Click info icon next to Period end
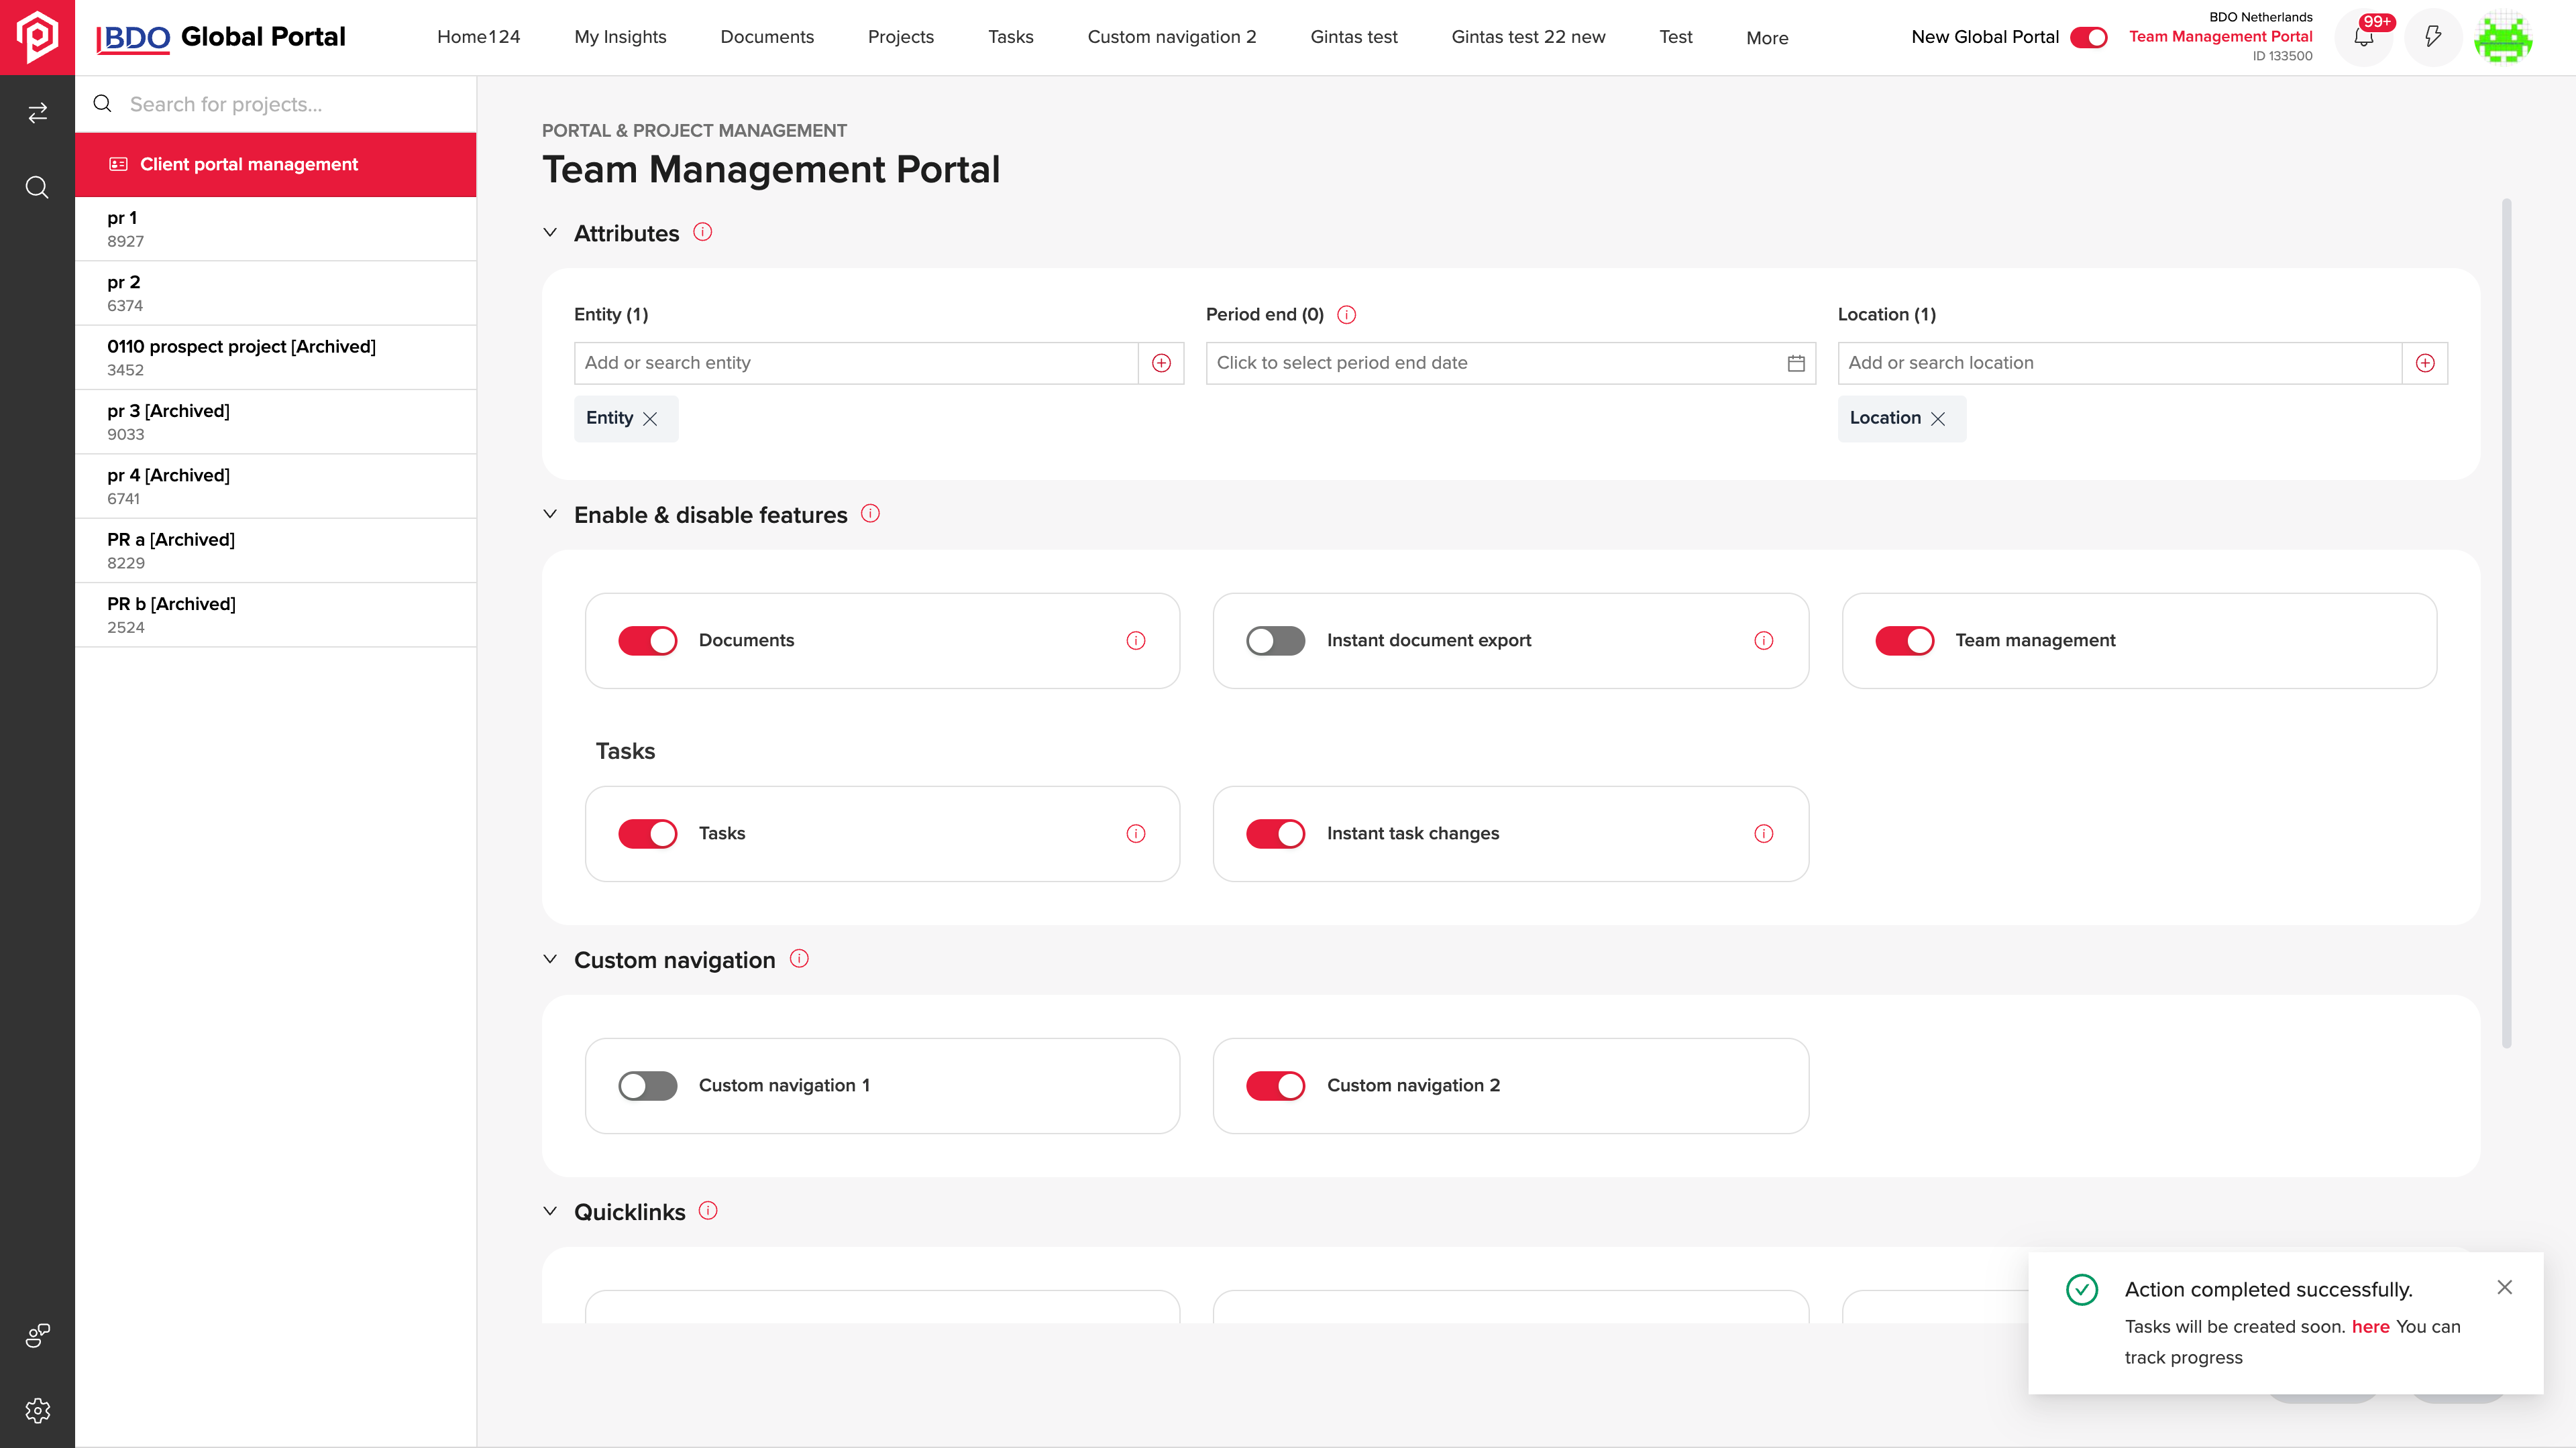This screenshot has height=1448, width=2576. tap(1347, 315)
